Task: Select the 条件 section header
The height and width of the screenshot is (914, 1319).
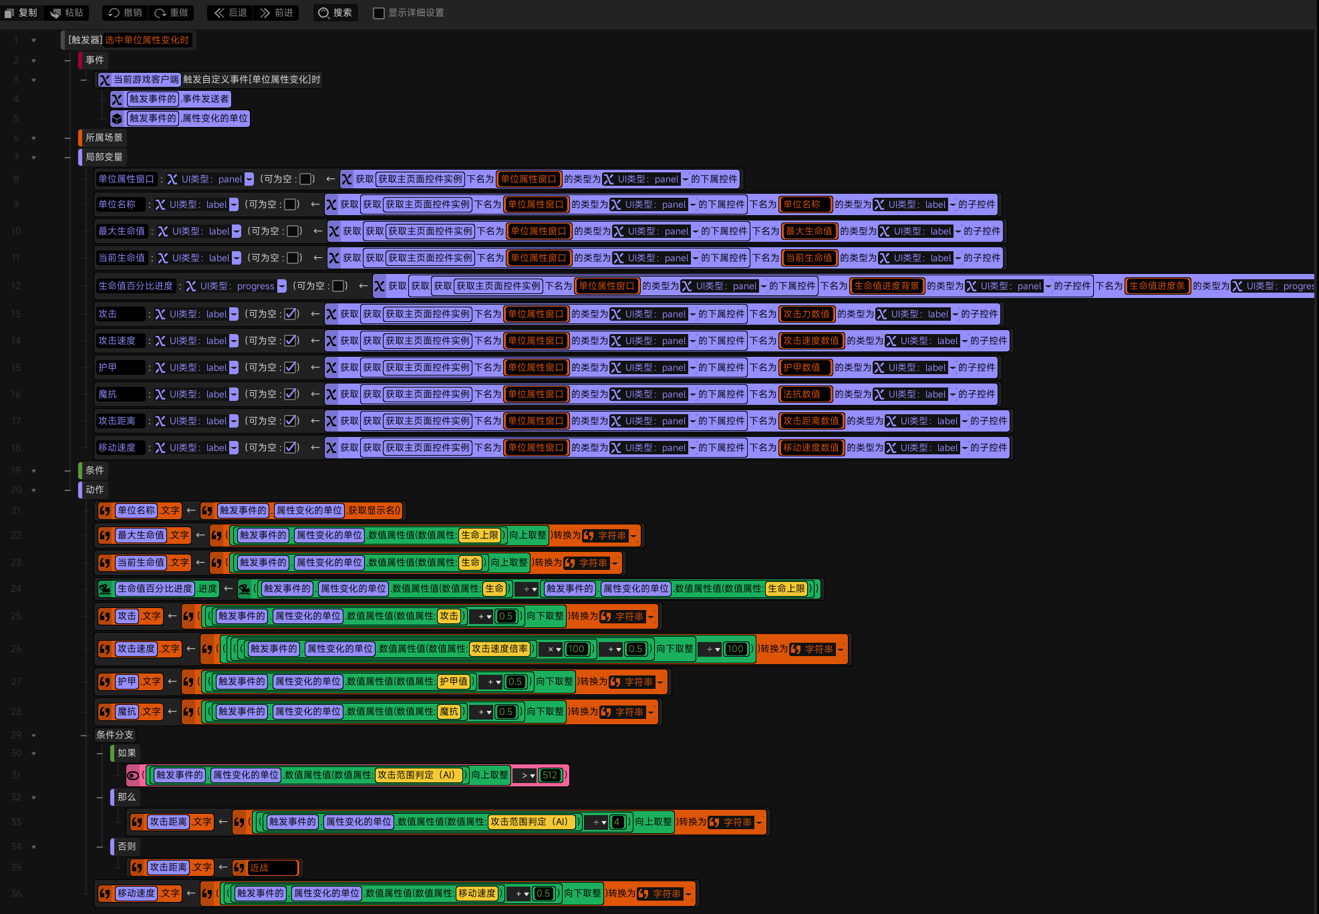Action: [x=94, y=470]
